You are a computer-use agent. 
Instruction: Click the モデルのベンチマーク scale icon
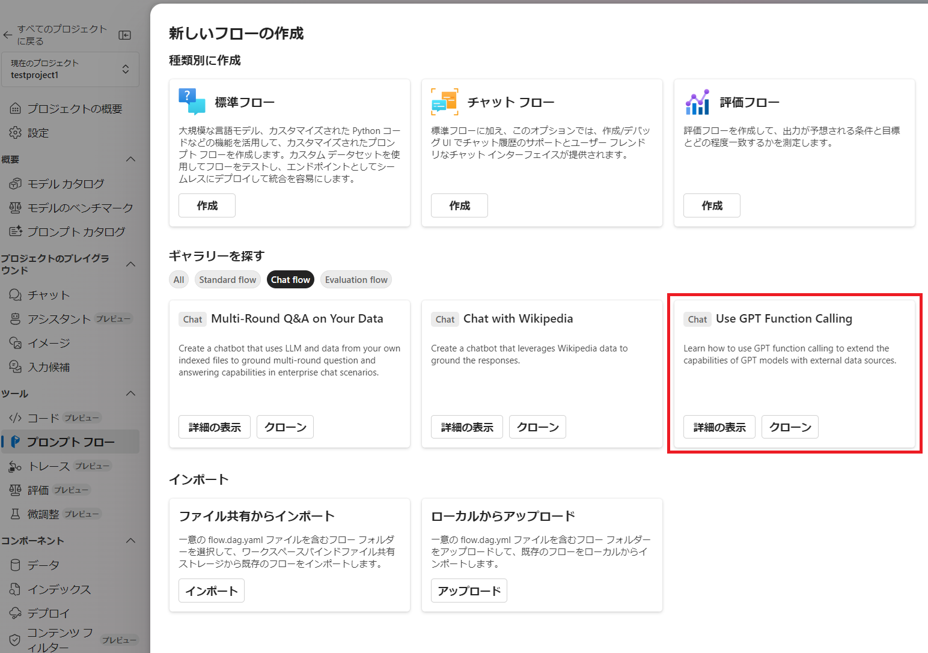[x=15, y=208]
